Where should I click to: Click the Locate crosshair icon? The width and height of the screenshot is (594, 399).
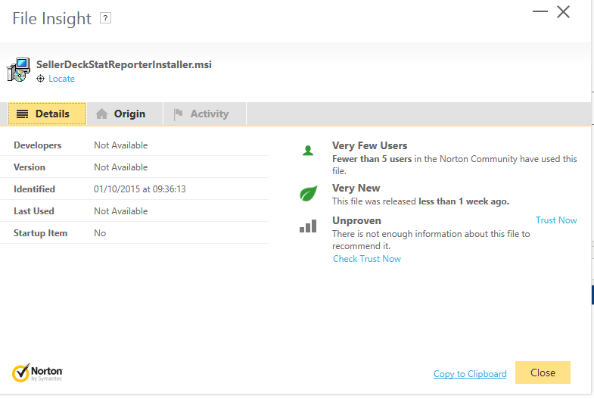coord(41,79)
